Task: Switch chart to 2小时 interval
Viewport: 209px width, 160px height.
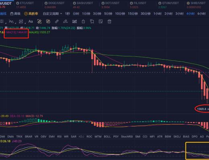Action: 168,14
